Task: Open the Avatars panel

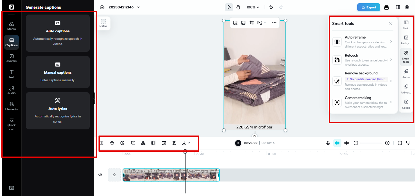Action: click(11, 58)
